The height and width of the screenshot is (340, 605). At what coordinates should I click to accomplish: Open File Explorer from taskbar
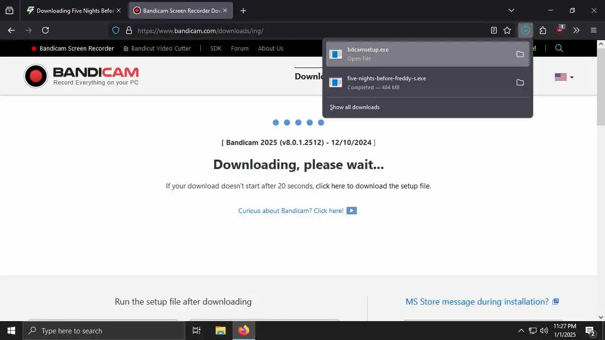pos(220,331)
